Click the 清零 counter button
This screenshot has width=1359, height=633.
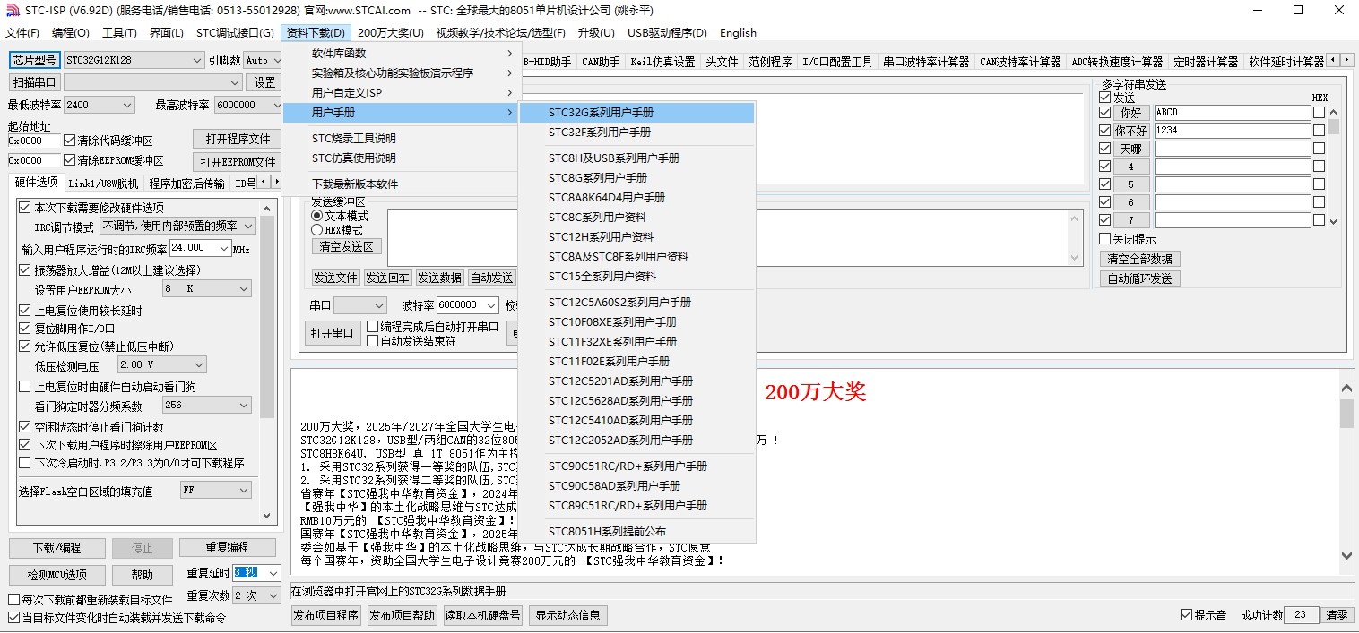pos(1337,615)
